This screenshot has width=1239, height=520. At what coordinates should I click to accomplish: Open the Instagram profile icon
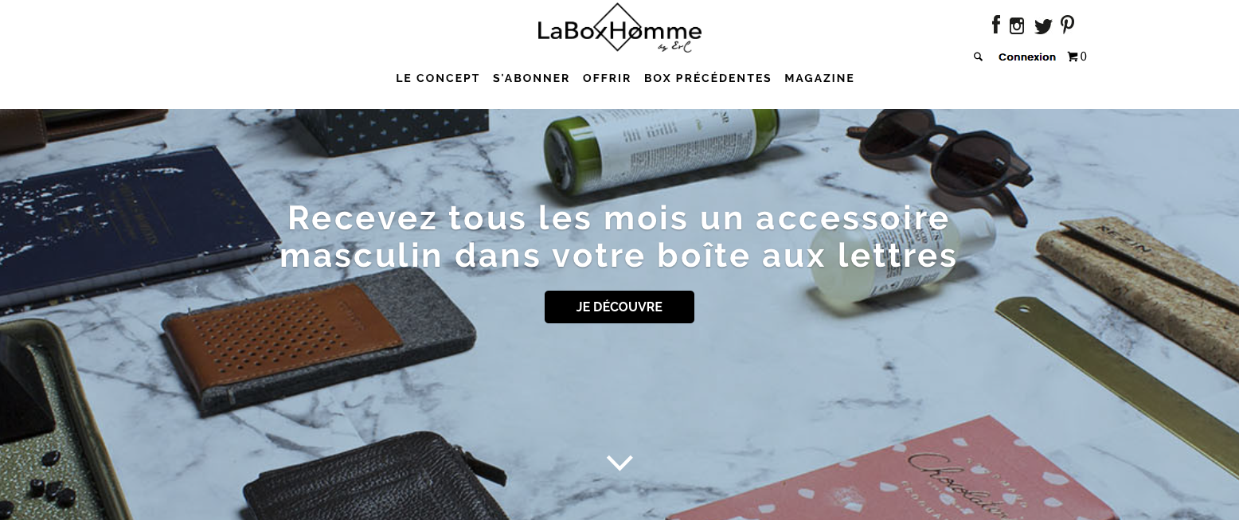coord(1017,25)
